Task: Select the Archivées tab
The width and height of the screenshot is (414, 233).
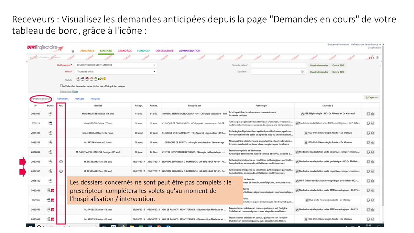Action: pos(79,99)
